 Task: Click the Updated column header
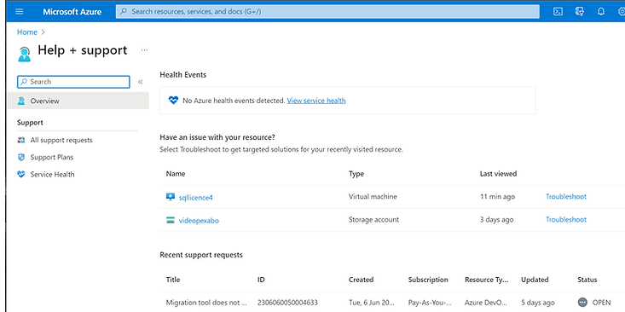coord(535,280)
